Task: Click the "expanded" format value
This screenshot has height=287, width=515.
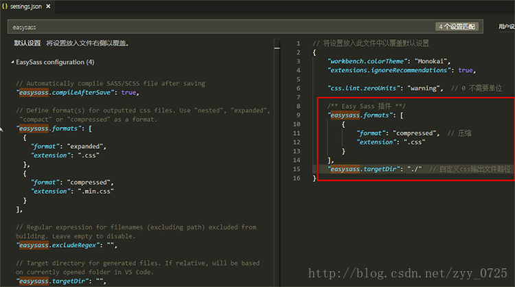Action: tap(85, 146)
